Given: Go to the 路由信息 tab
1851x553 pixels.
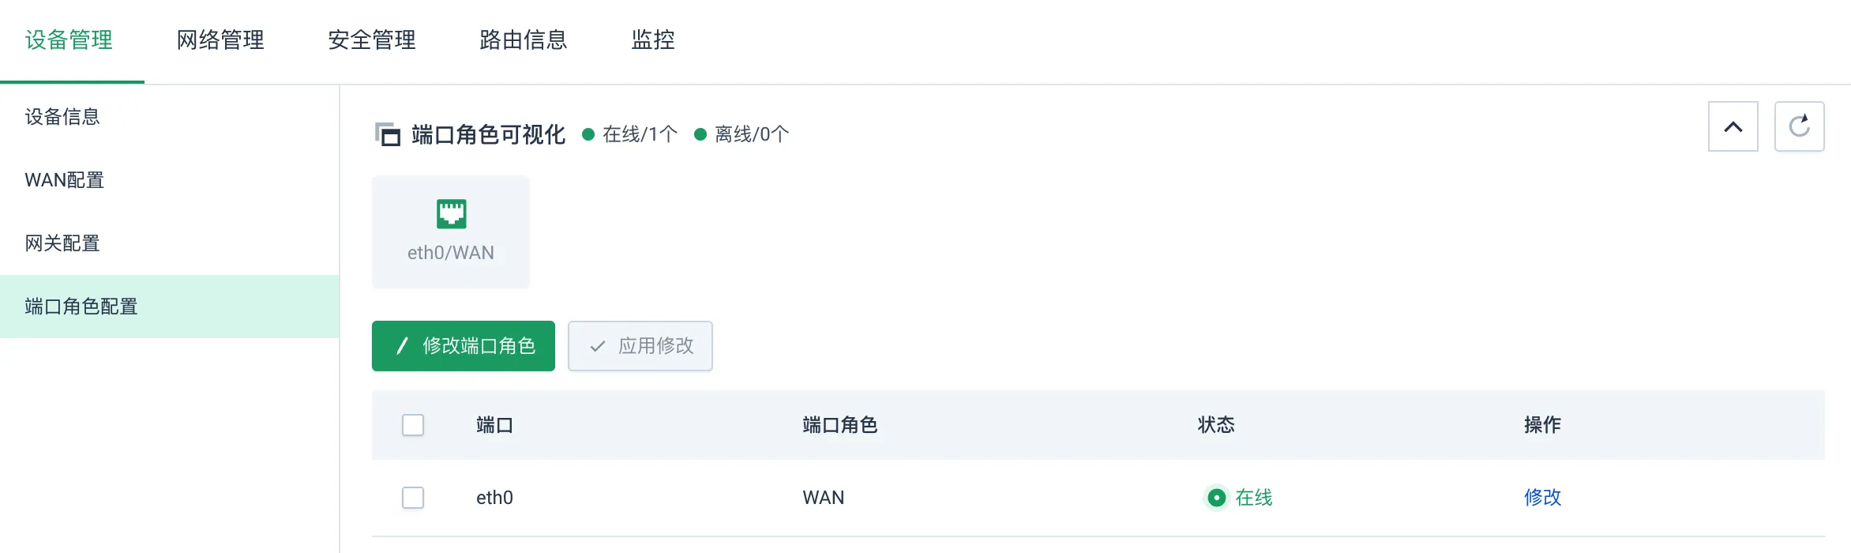Looking at the screenshot, I should (x=524, y=40).
